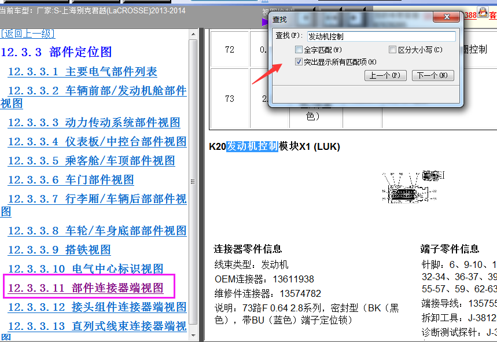This screenshot has height=342, width=497.
Task: Open 12.3.3.13 直列式线束连接器端视图
Action: coord(97,326)
